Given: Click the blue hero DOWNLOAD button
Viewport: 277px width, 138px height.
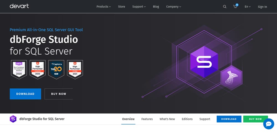Looking at the screenshot, I should point(25,94).
